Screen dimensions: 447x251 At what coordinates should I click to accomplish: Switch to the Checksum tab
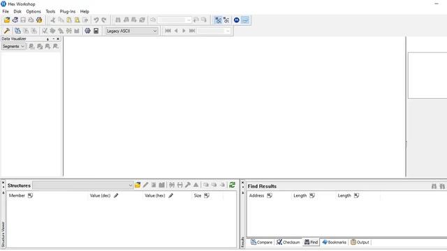point(288,242)
